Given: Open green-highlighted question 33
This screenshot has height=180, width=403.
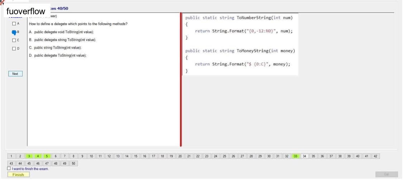Looking at the screenshot, I should 296,156.
